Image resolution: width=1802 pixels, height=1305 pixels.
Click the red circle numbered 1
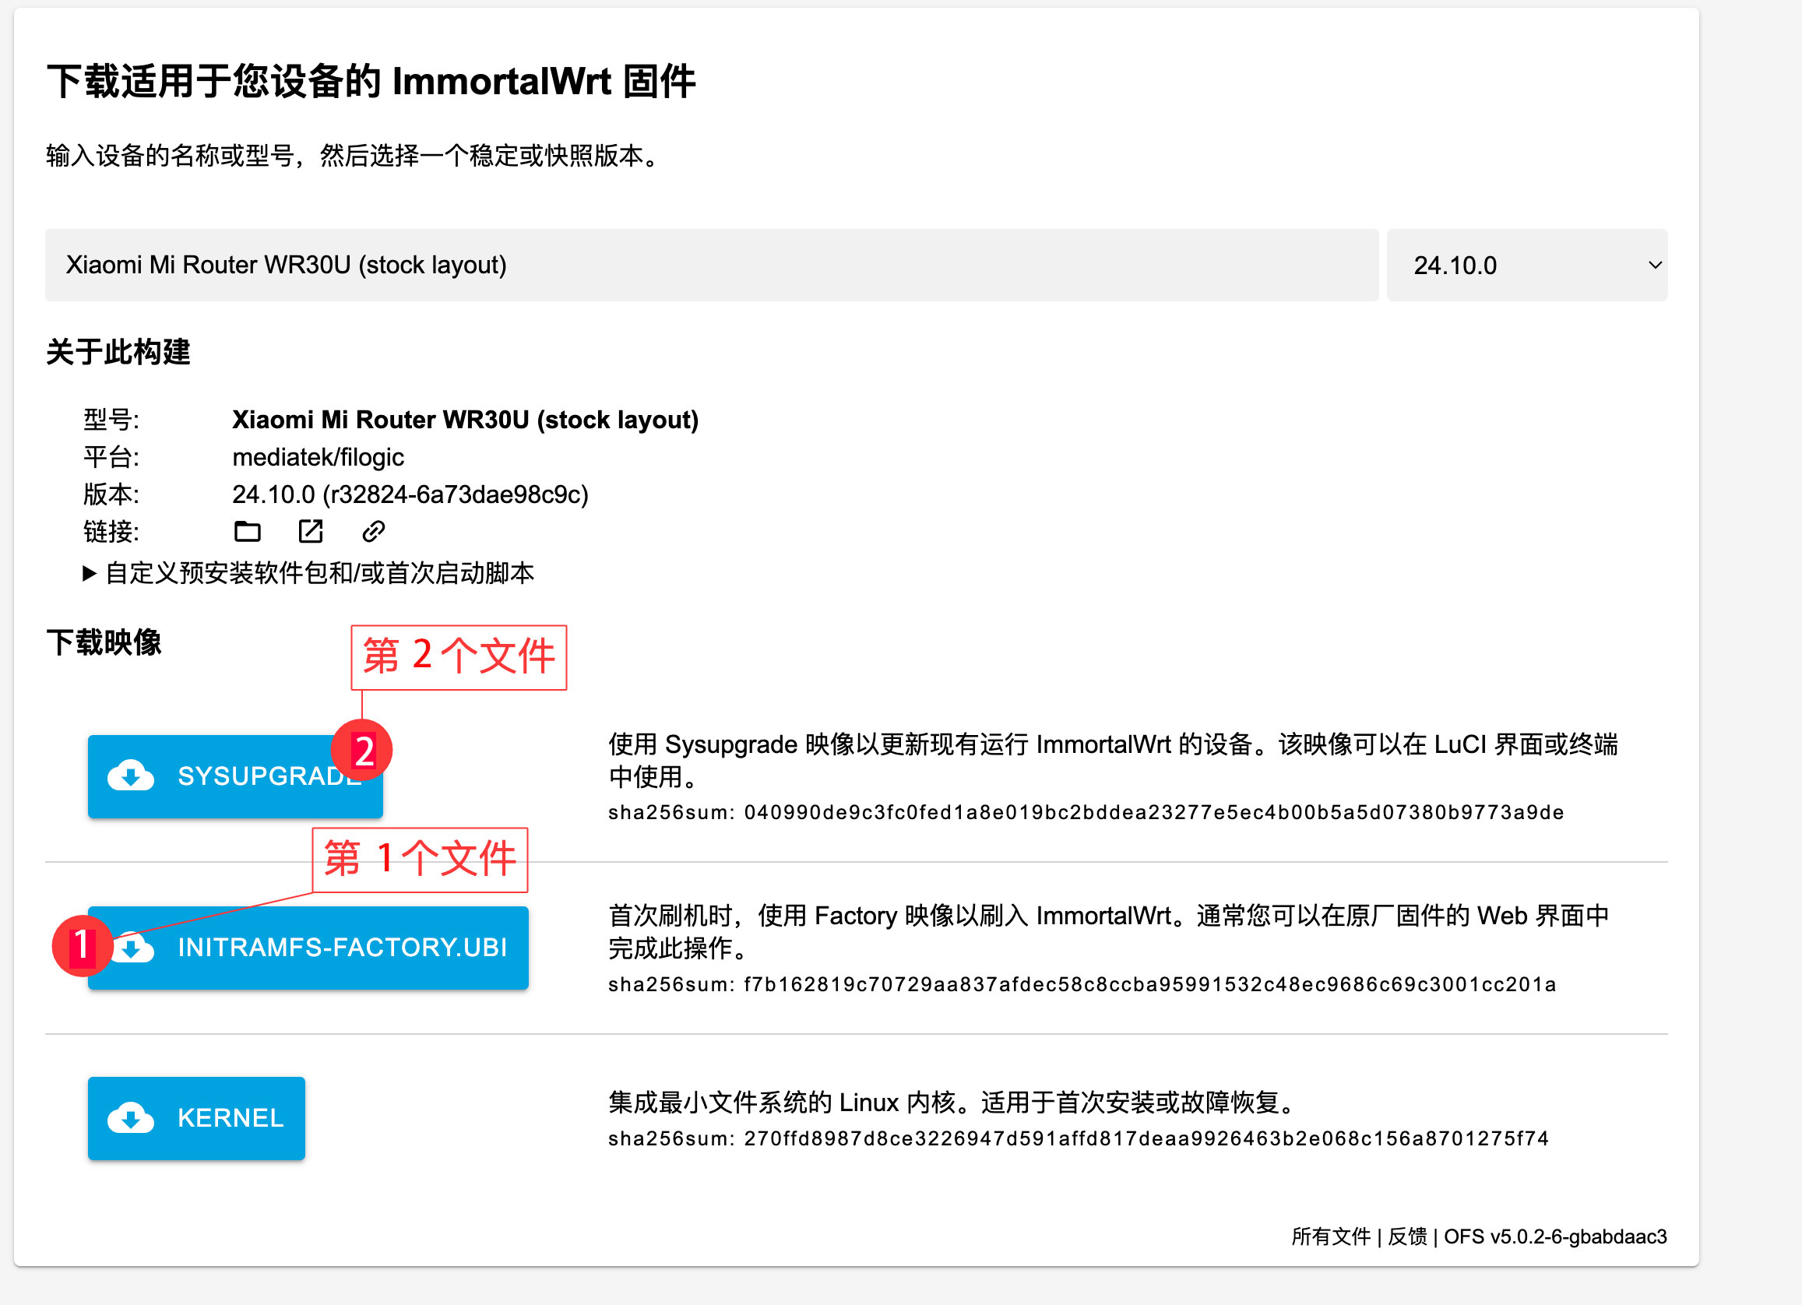pos(82,945)
